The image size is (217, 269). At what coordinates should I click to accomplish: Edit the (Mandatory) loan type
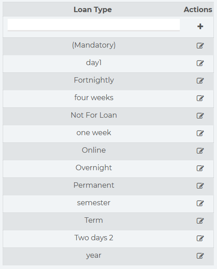pos(200,46)
